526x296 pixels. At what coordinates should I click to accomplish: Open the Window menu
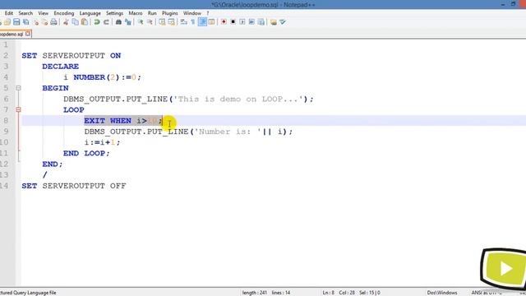[x=191, y=13]
